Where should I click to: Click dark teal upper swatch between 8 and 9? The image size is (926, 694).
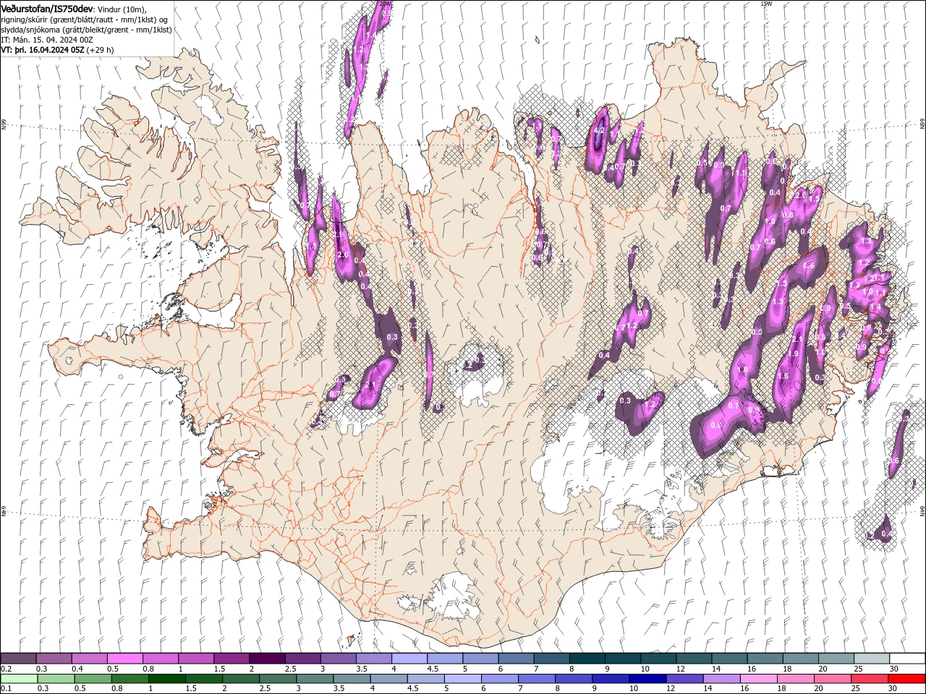pyautogui.click(x=587, y=659)
